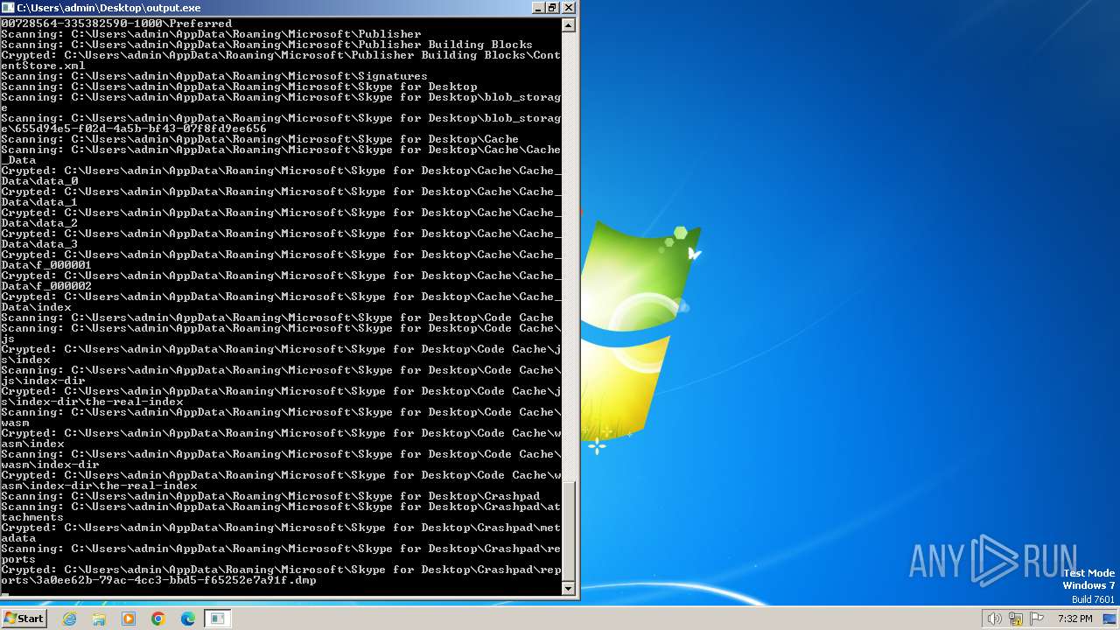1120x630 pixels.
Task: Launch Microsoft Edge from the taskbar
Action: tap(187, 619)
